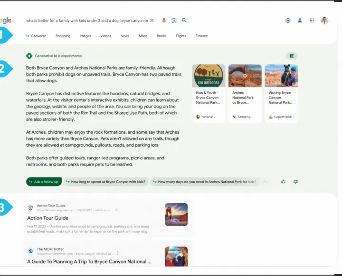Screen dimensions: 342x276
Task: Click inside the search query text field
Action: coord(87,20)
